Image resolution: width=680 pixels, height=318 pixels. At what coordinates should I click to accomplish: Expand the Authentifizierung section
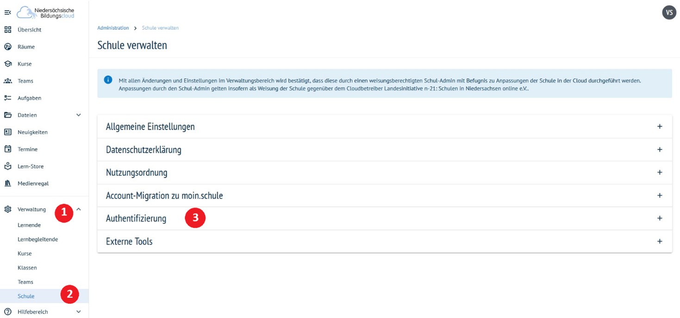point(660,218)
